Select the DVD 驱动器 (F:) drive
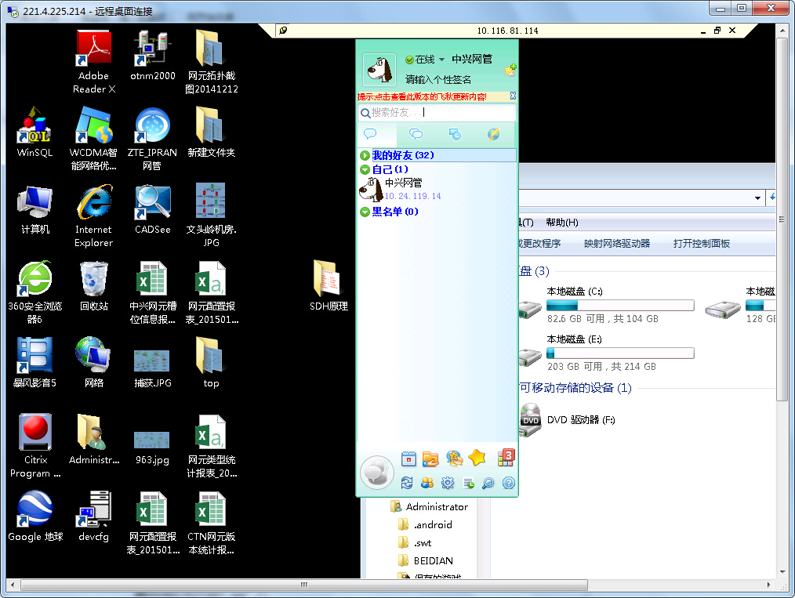 coord(568,419)
